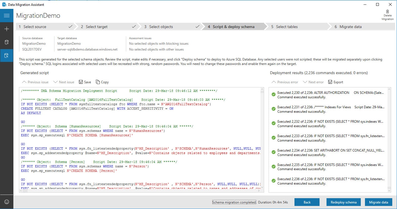Copy the generated script
397x209 pixels.
tap(102, 82)
